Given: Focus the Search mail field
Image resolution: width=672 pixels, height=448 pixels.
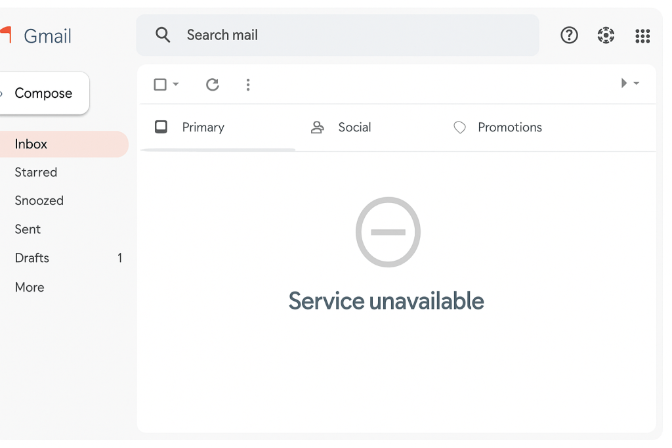Looking at the screenshot, I should (354, 35).
